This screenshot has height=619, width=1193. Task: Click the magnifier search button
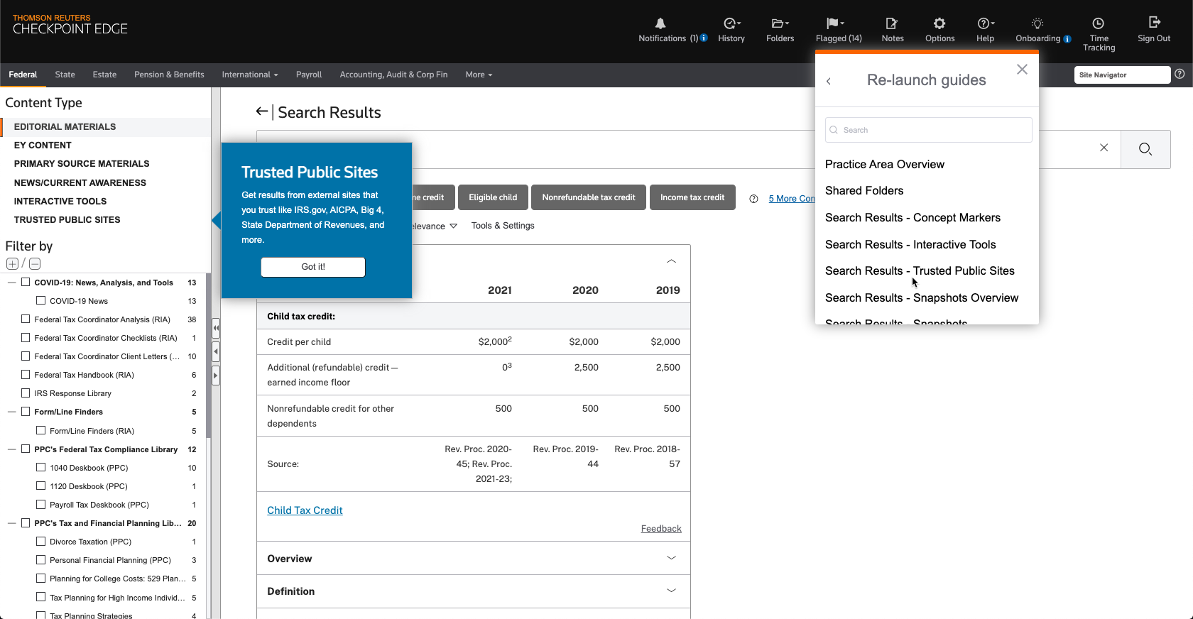click(x=1145, y=149)
